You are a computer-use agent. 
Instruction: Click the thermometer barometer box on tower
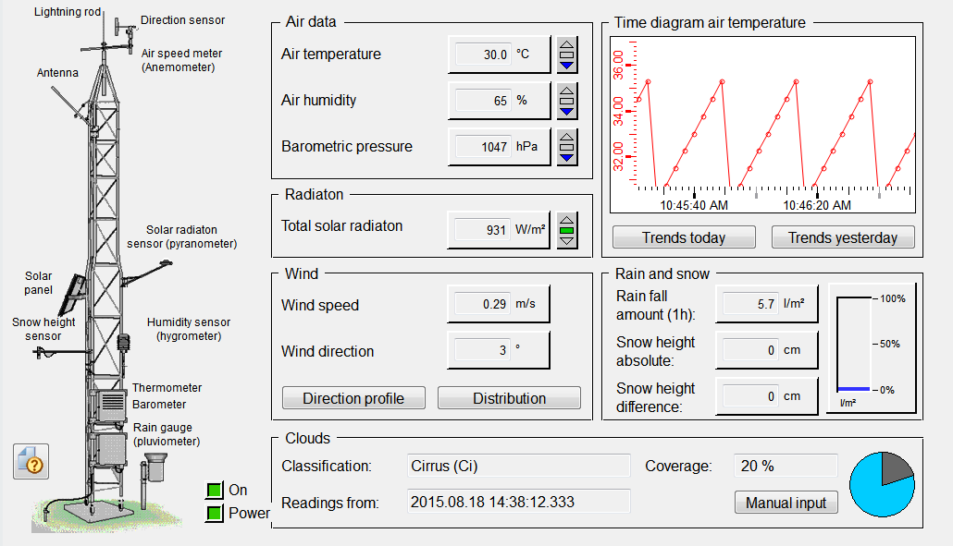(x=111, y=404)
